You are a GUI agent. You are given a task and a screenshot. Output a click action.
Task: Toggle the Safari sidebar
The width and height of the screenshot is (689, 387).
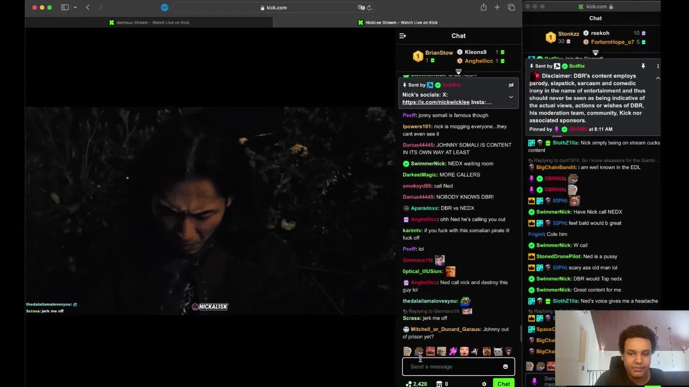[65, 8]
